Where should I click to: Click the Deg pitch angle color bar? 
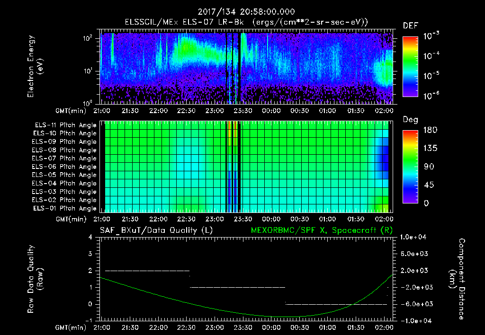coord(410,167)
